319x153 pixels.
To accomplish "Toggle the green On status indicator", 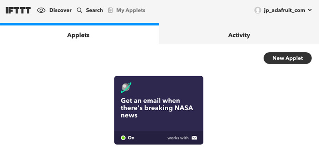I will 123,138.
